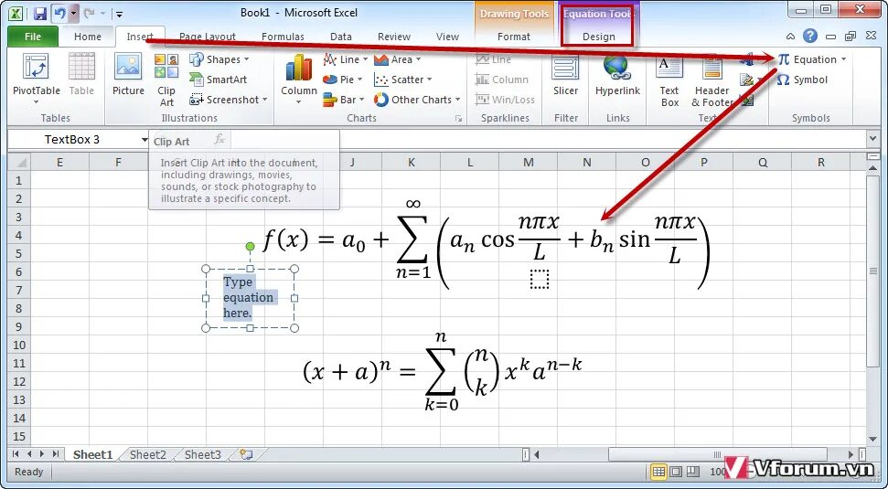This screenshot has width=888, height=489.
Task: Open the Charts group dialog launcher
Action: click(x=458, y=118)
